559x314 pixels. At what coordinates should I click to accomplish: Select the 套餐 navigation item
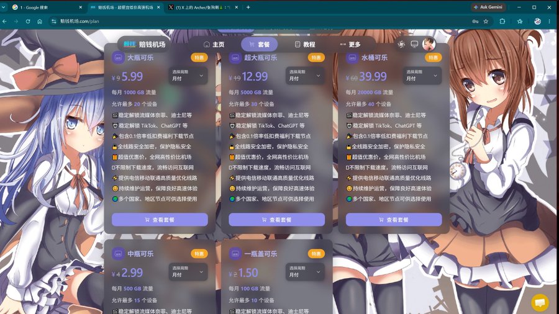tap(259, 45)
